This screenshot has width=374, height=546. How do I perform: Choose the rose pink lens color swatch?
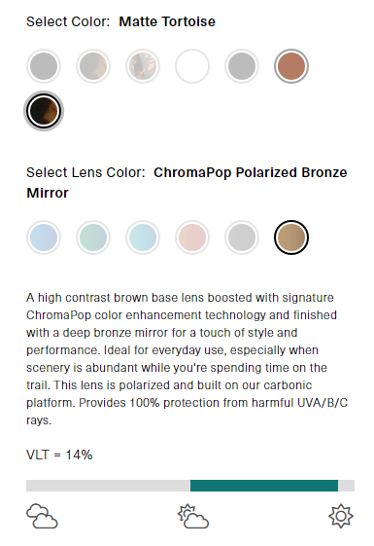192,237
